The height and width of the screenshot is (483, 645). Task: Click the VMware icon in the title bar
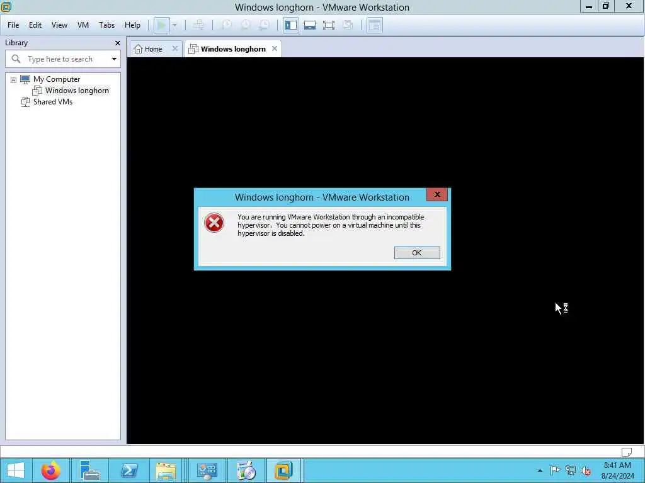pyautogui.click(x=6, y=6)
